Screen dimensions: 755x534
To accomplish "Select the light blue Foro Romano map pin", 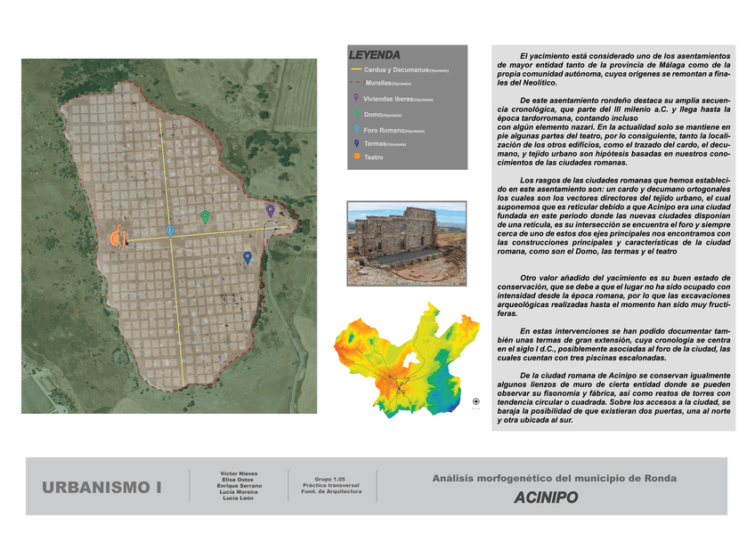I will [x=170, y=231].
